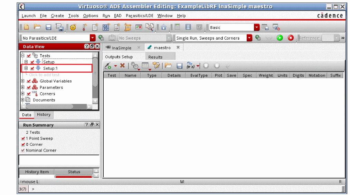Click the move output up arrow icon

206,66
